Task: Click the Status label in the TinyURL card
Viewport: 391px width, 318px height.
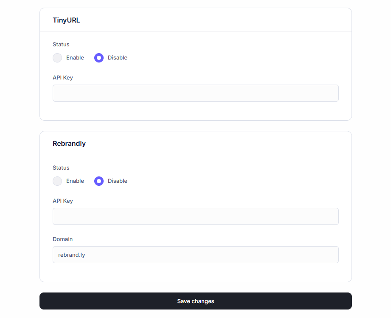Action: click(x=61, y=44)
